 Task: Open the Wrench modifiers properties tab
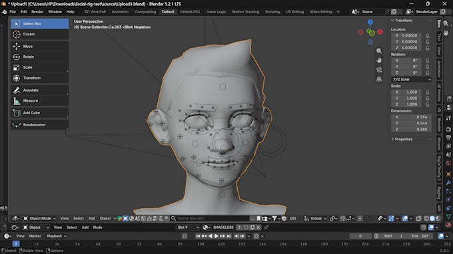[x=448, y=182]
